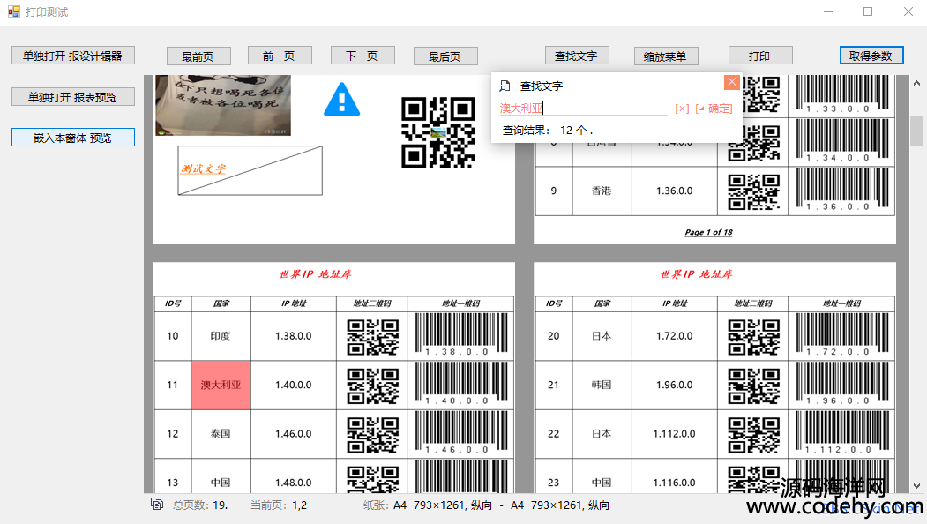Click the 1.40.0.0 IP address cell
Image resolution: width=927 pixels, height=524 pixels.
[293, 385]
